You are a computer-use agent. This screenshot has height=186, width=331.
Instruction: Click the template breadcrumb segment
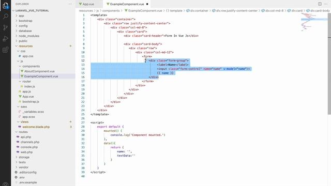pos(176,11)
